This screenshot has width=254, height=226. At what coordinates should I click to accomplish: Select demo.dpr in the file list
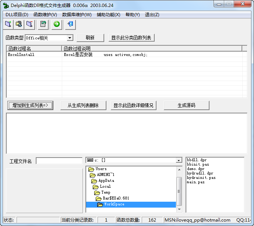195,169
